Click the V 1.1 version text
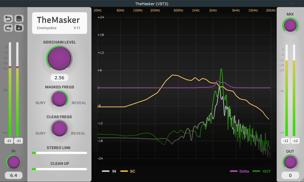 coord(77,28)
